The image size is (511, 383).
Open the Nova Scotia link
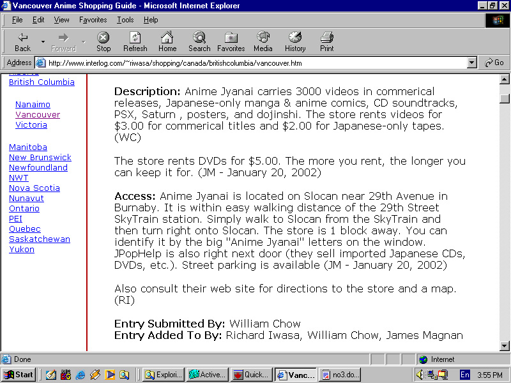(34, 188)
